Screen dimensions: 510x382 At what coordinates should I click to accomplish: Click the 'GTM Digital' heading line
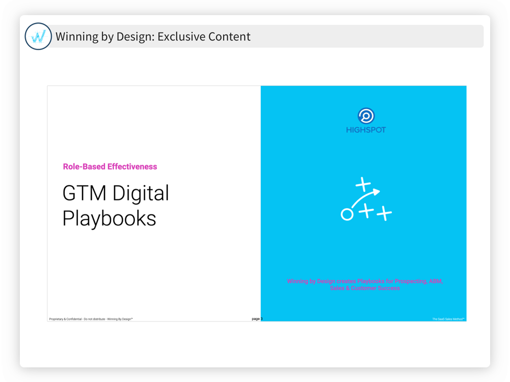pos(115,193)
